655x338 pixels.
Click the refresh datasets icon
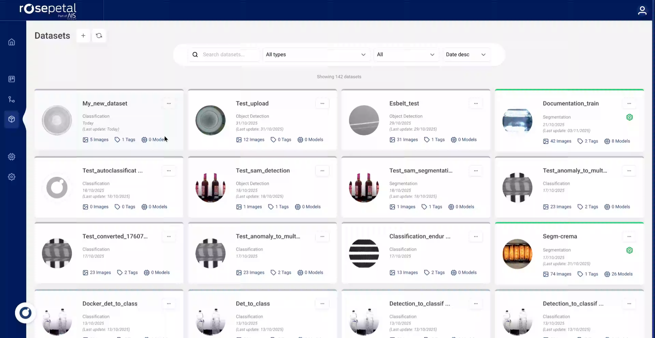tap(99, 36)
